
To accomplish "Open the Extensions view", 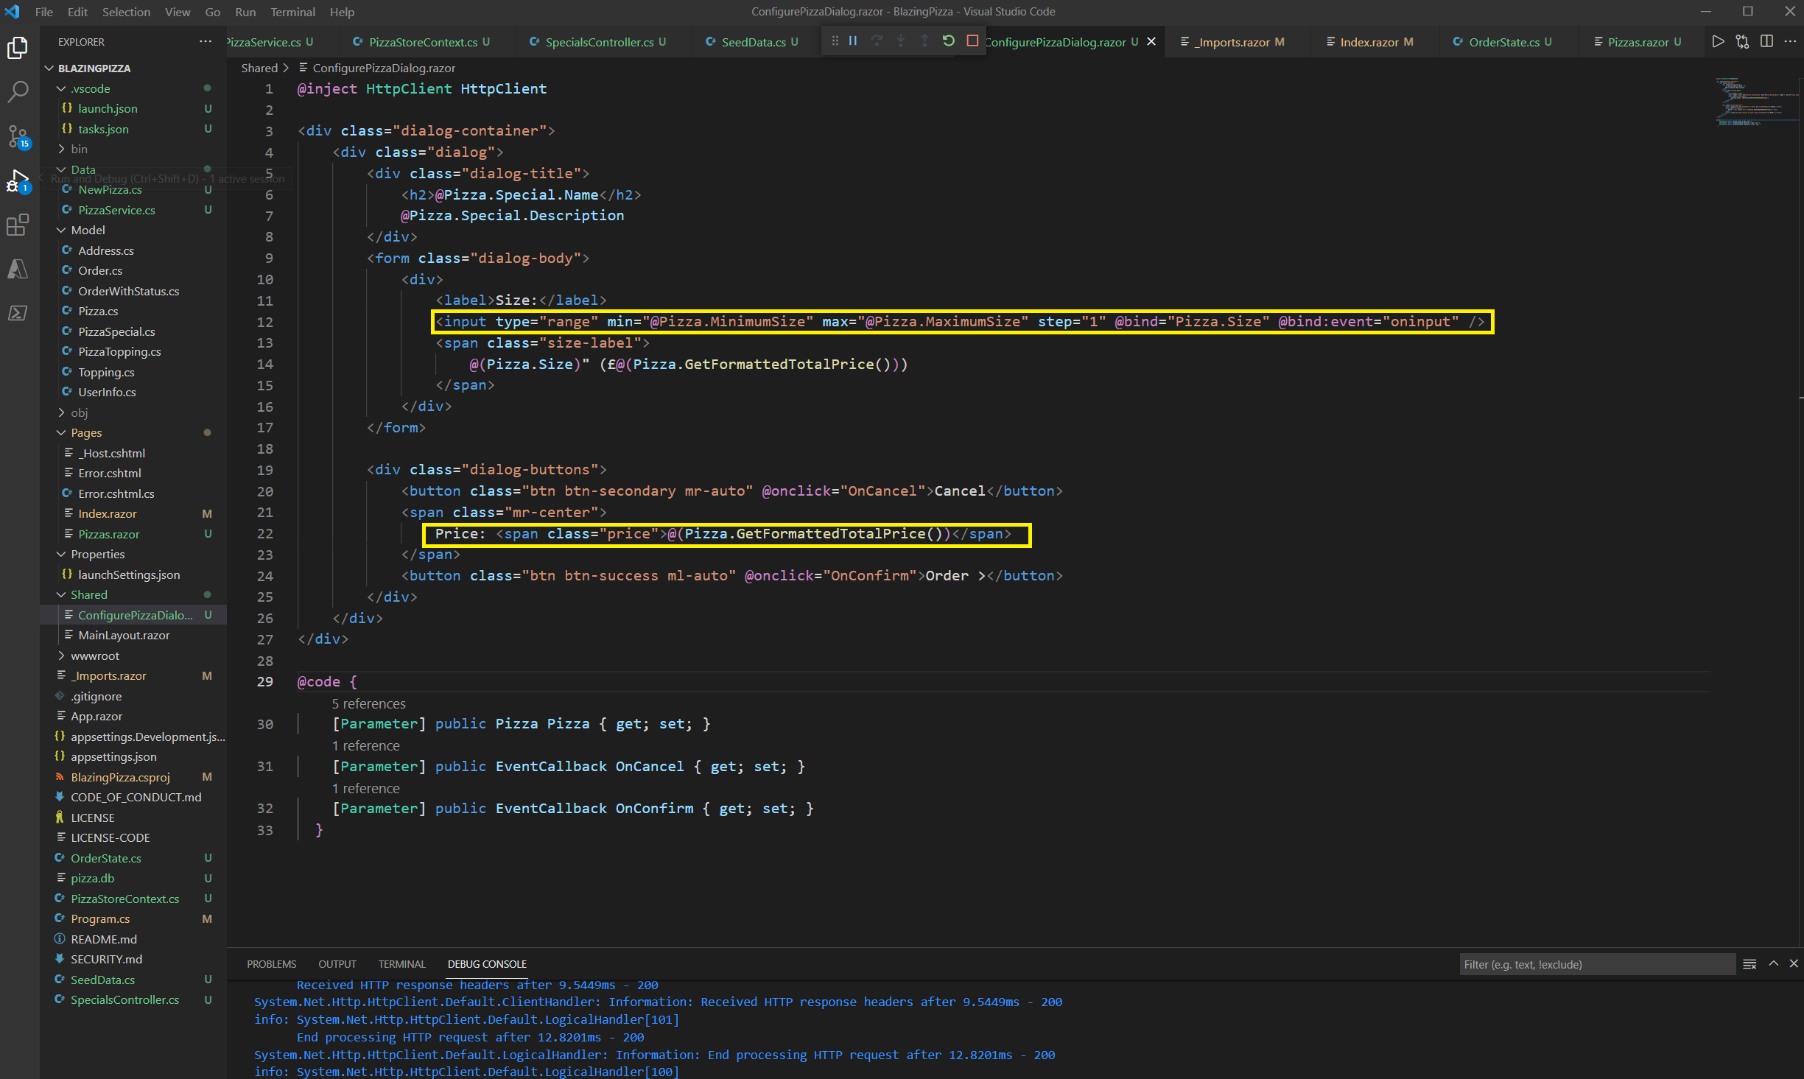I will pos(18,225).
